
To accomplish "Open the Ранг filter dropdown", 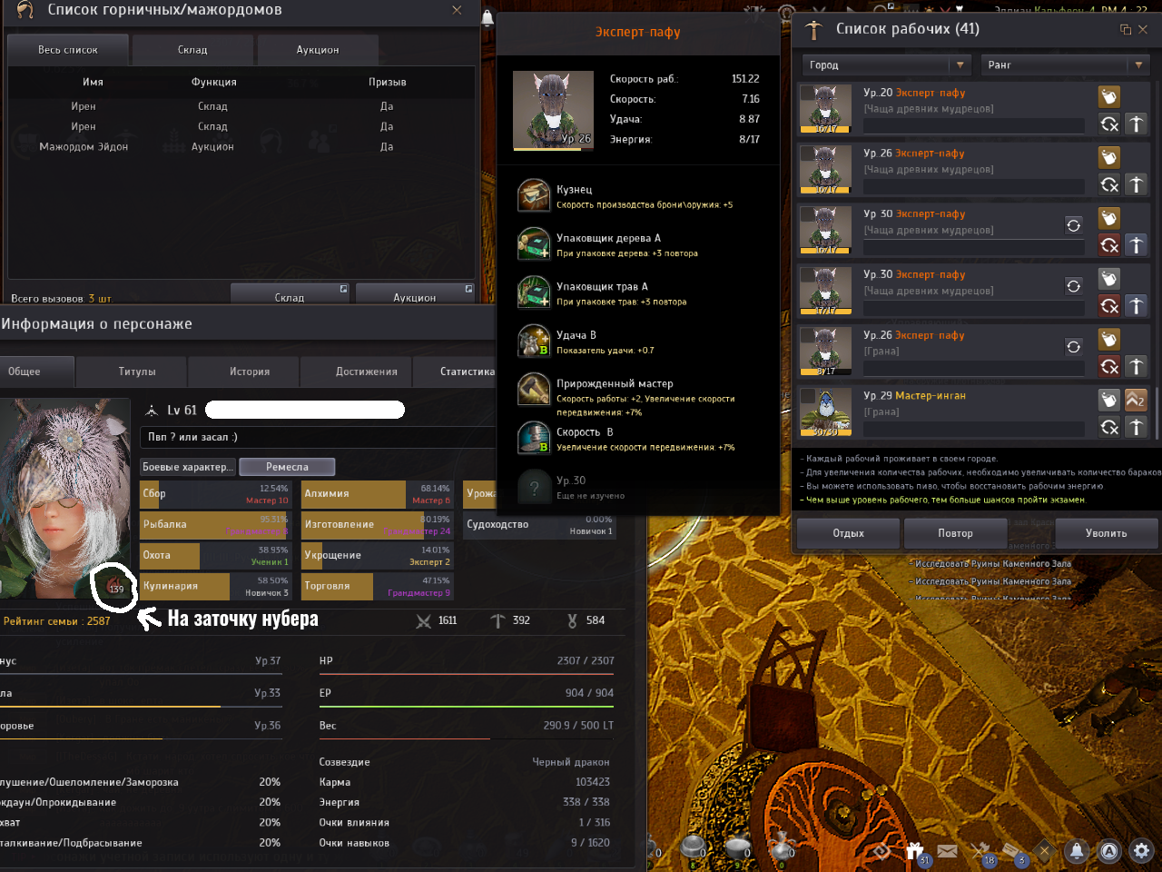I will (x=1065, y=65).
